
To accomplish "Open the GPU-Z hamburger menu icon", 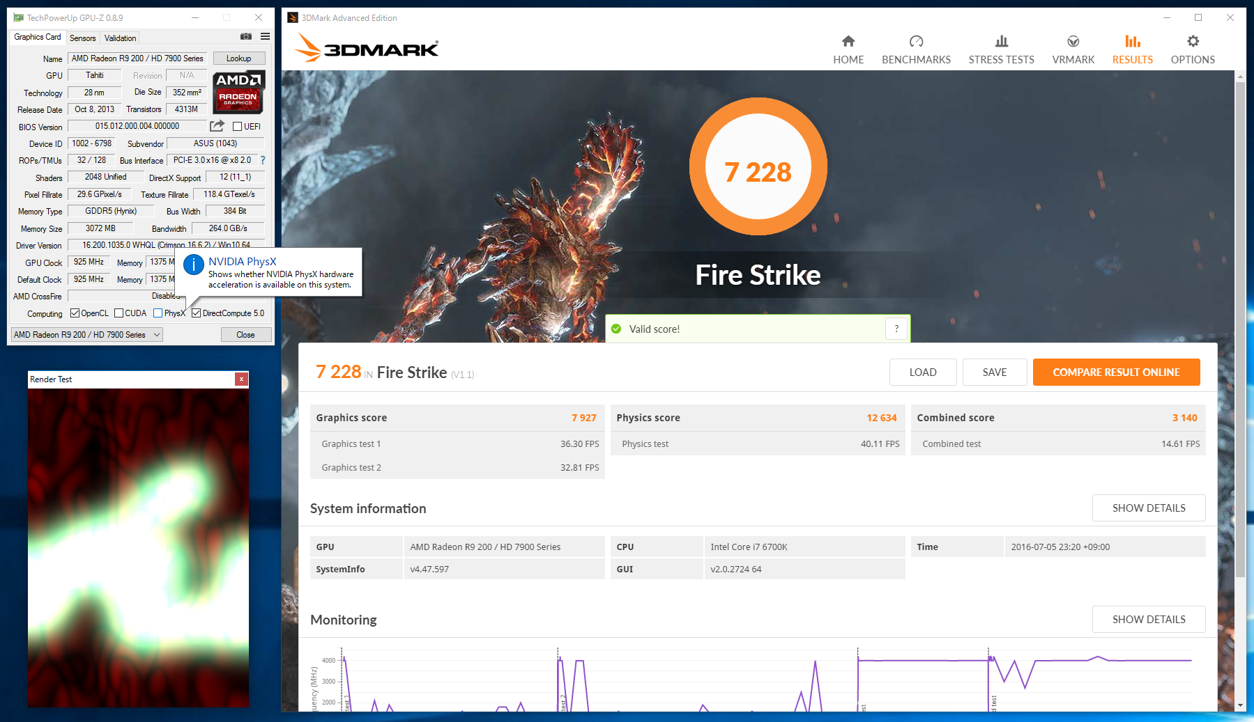I will click(x=266, y=36).
